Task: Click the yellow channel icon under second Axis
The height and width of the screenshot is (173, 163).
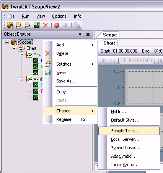Action: click(36, 97)
